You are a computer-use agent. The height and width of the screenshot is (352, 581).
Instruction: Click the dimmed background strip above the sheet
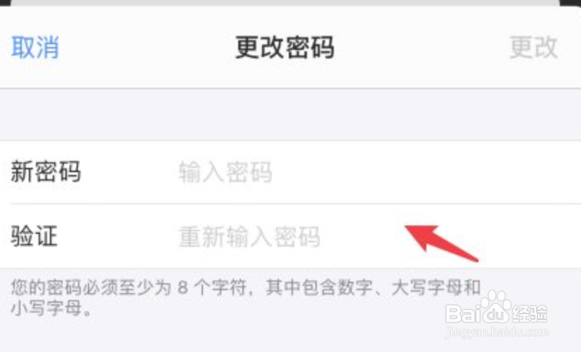[285, 3]
